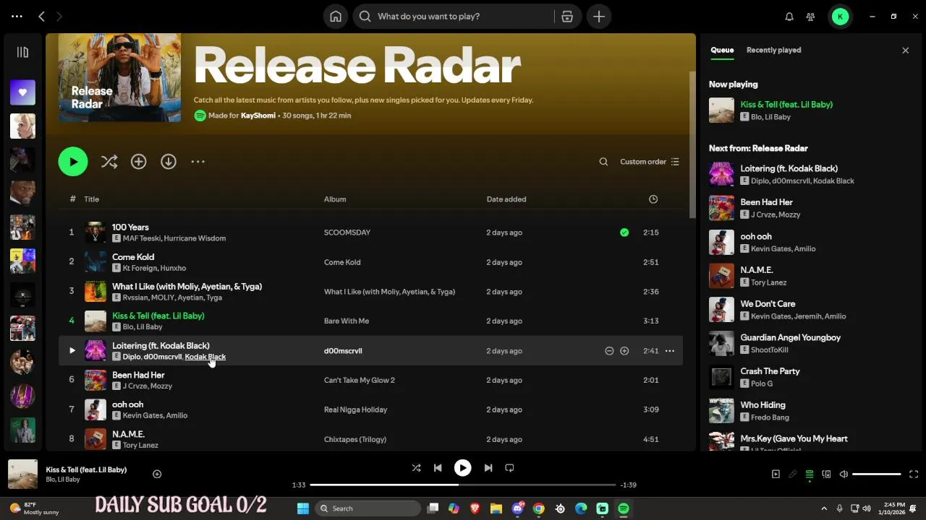
Task: Click the KayShomi profile link
Action: click(258, 116)
